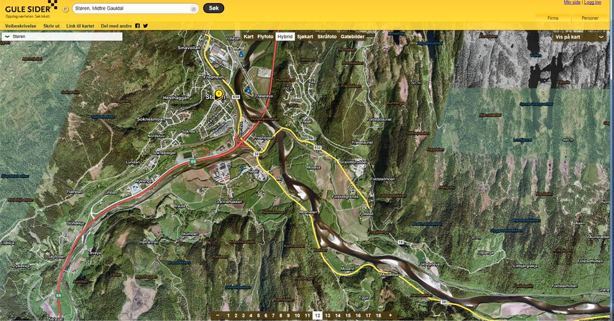Image resolution: width=614 pixels, height=321 pixels.
Task: Zoom in with the plus icon
Action: (390, 315)
